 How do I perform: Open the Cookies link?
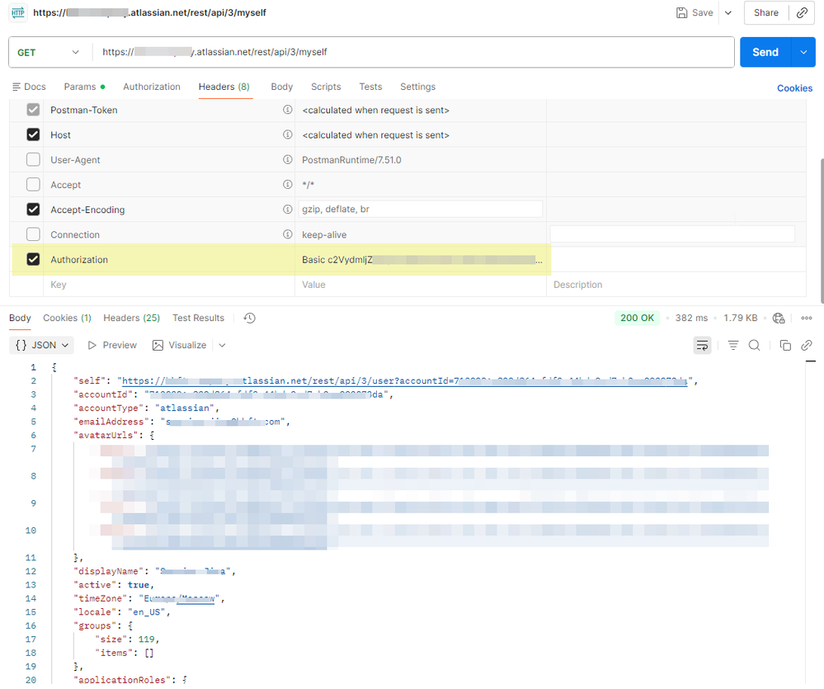point(794,88)
